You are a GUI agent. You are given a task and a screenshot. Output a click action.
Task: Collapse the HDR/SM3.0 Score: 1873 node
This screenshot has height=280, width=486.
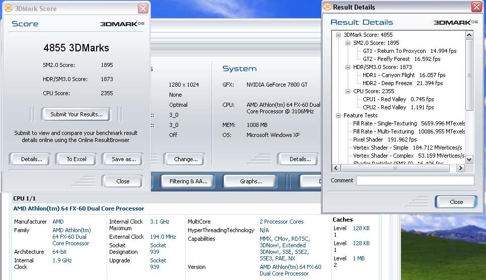point(348,67)
